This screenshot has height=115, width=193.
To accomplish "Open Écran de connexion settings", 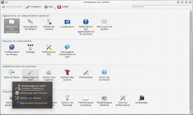I will click(x=104, y=75).
